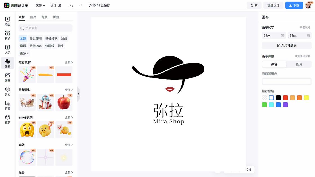Select the 基础形状 filter chip
Image resolution: width=315 pixels, height=177 pixels.
pos(51,38)
